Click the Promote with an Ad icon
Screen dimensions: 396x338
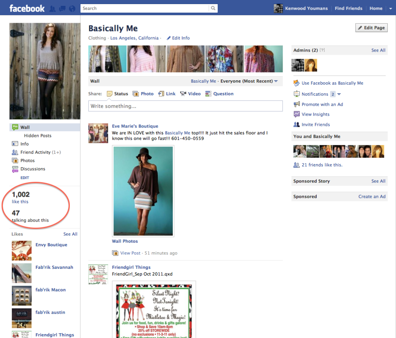(297, 104)
